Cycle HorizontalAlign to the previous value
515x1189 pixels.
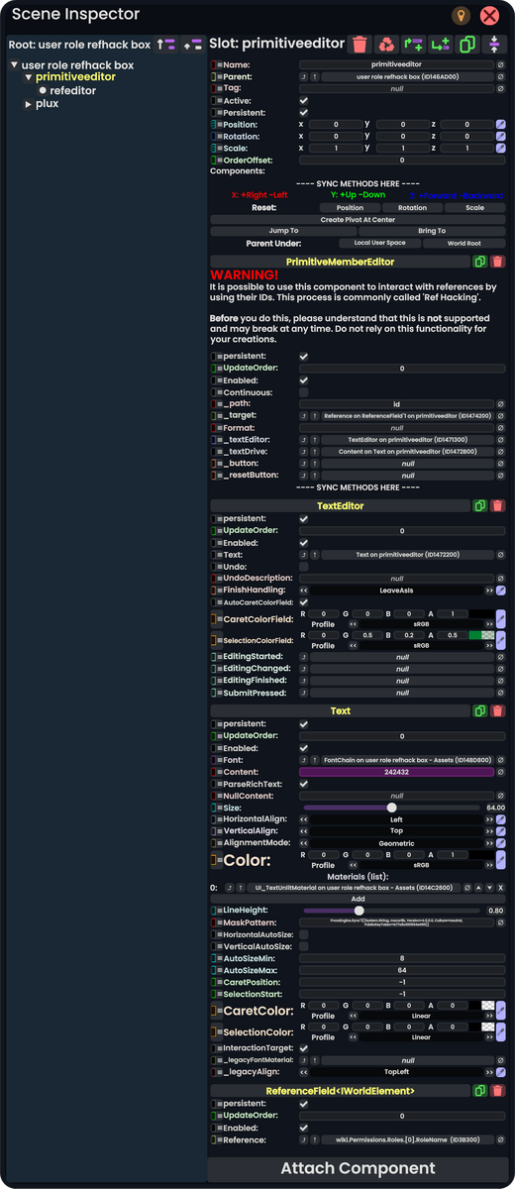click(304, 819)
